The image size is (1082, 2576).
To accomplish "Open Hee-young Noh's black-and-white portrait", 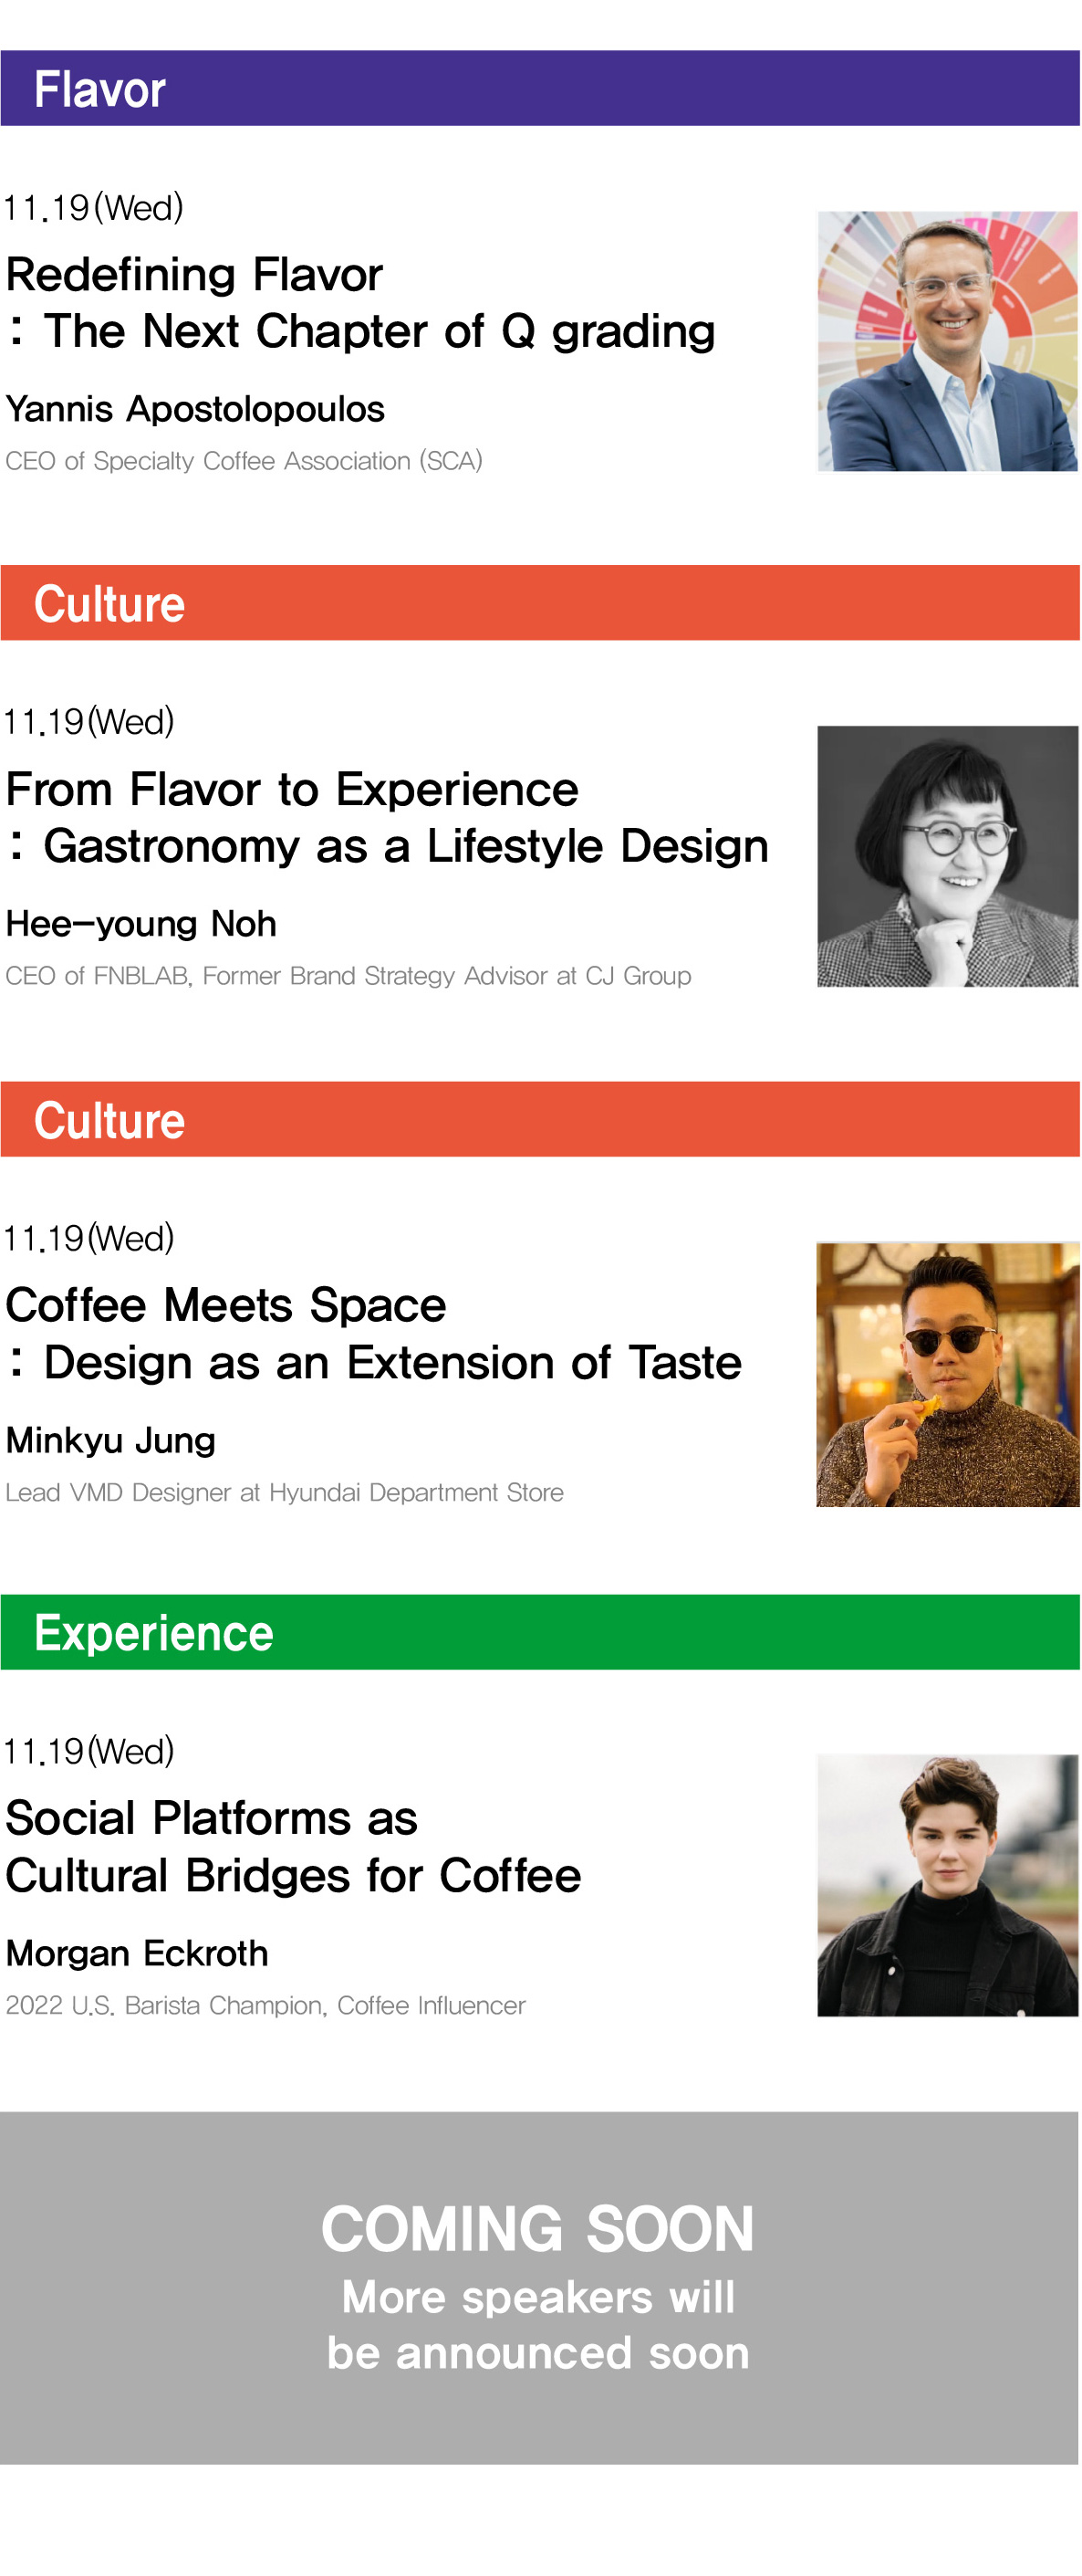I will tap(946, 856).
